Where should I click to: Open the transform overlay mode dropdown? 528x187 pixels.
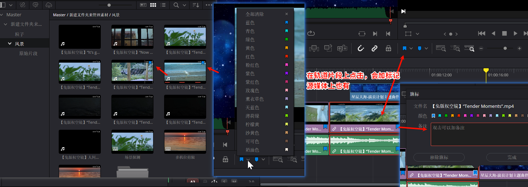coord(418,34)
